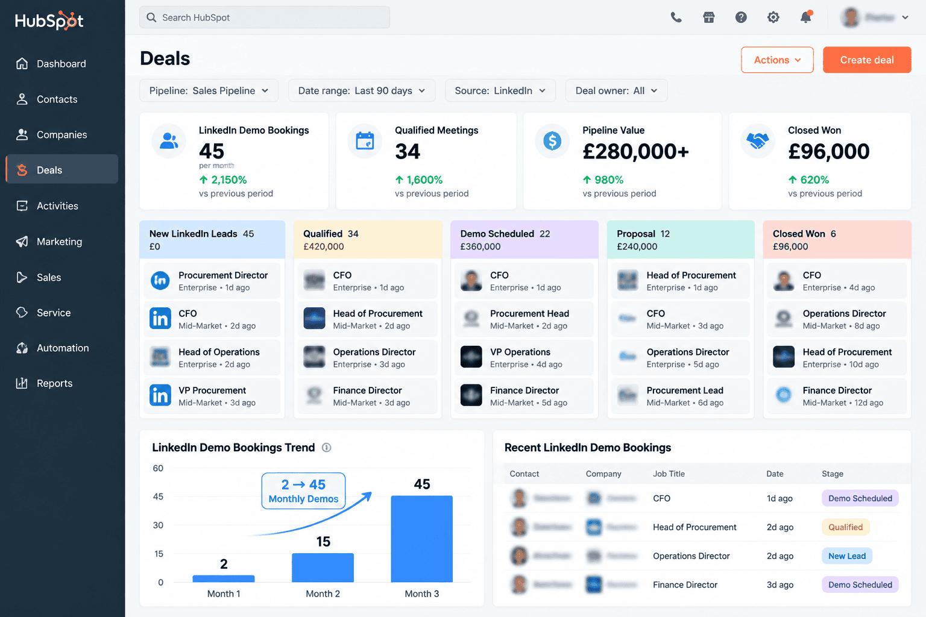
Task: Click the Demo Scheduled badge in CFO row
Action: tap(860, 498)
